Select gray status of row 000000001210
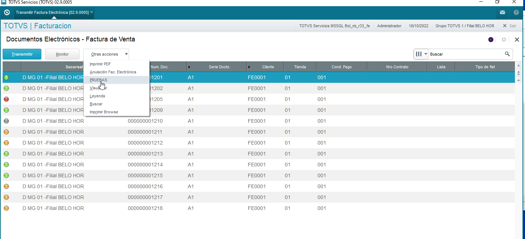 6,121
